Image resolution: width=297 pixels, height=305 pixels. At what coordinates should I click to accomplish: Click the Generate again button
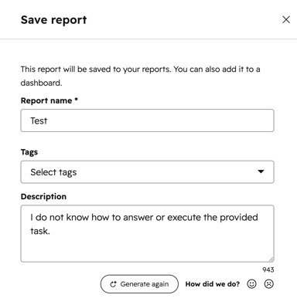(139, 284)
